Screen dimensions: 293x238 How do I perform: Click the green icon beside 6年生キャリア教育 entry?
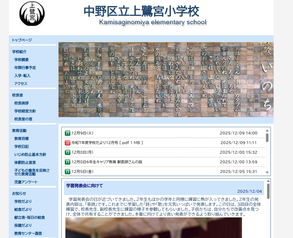coord(68,162)
